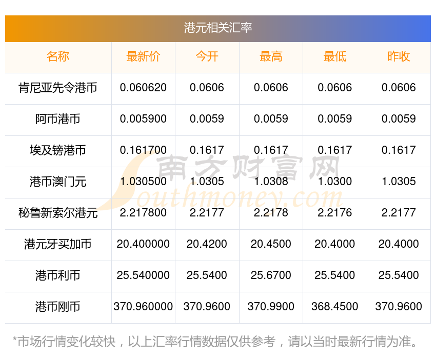Viewport: 436px width, 358px height.
Task: Select the 埃及镑港币 row name
Action: click(x=58, y=150)
